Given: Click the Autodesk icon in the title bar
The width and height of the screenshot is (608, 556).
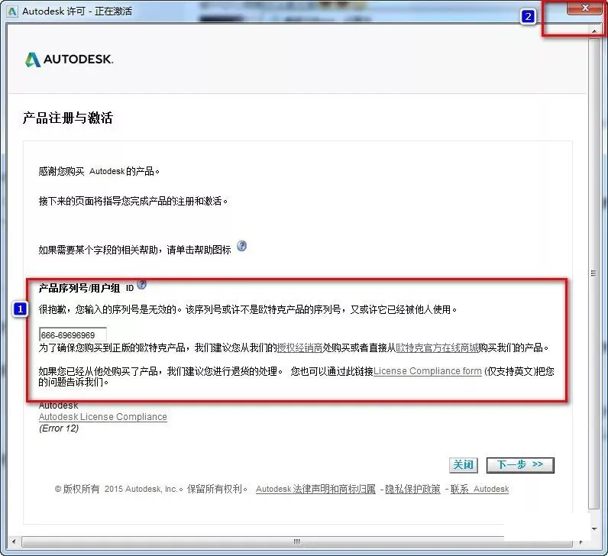Looking at the screenshot, I should point(12,11).
